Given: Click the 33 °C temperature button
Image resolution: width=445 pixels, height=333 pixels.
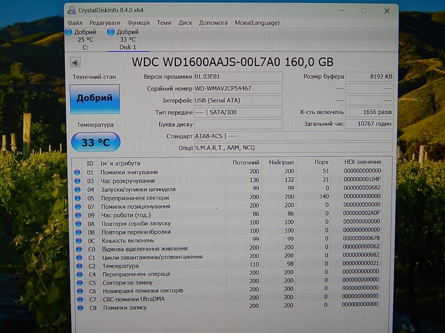Looking at the screenshot, I should tap(96, 142).
